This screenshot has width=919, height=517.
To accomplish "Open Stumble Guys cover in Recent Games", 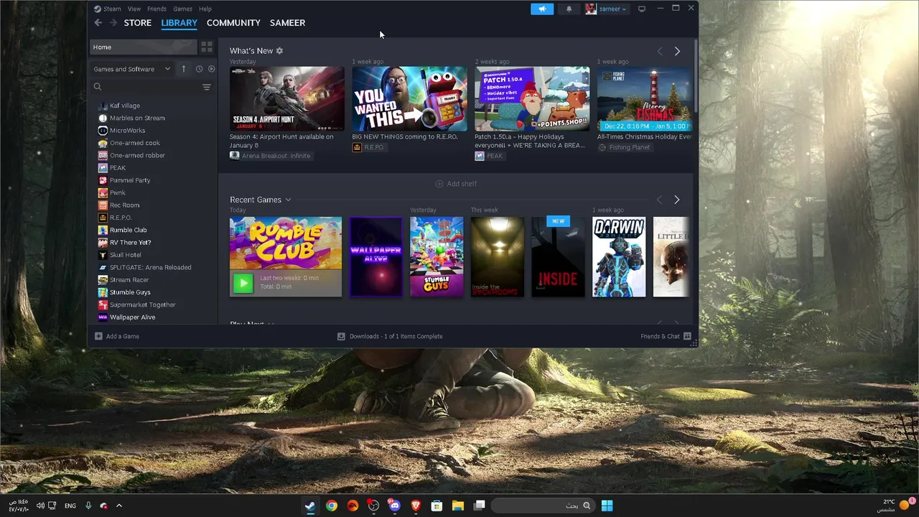I will (437, 256).
